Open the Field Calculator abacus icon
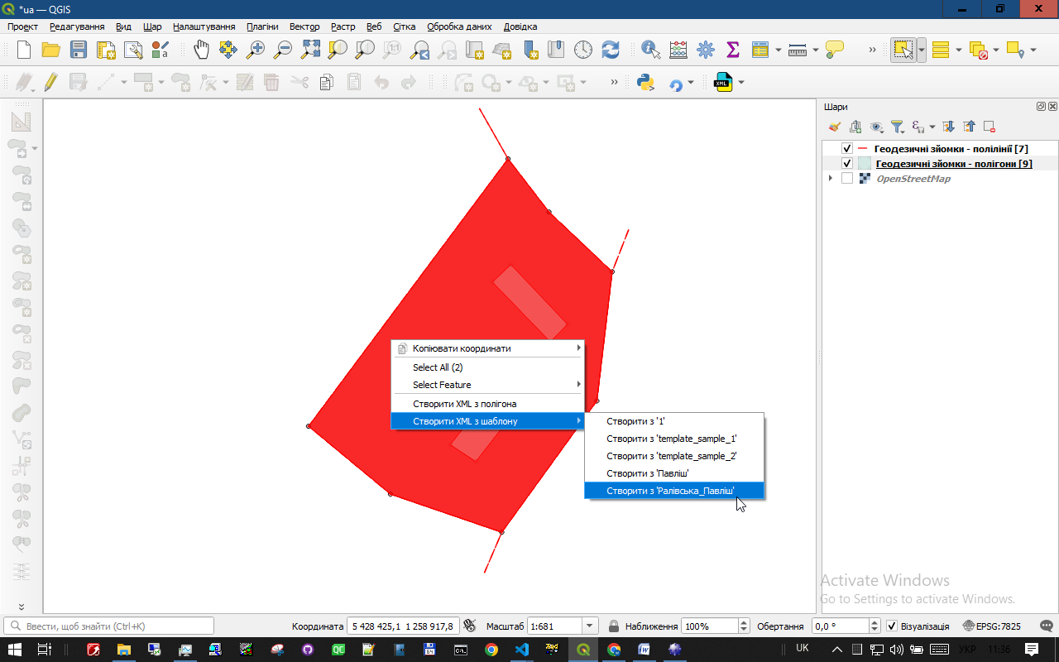 coord(678,50)
